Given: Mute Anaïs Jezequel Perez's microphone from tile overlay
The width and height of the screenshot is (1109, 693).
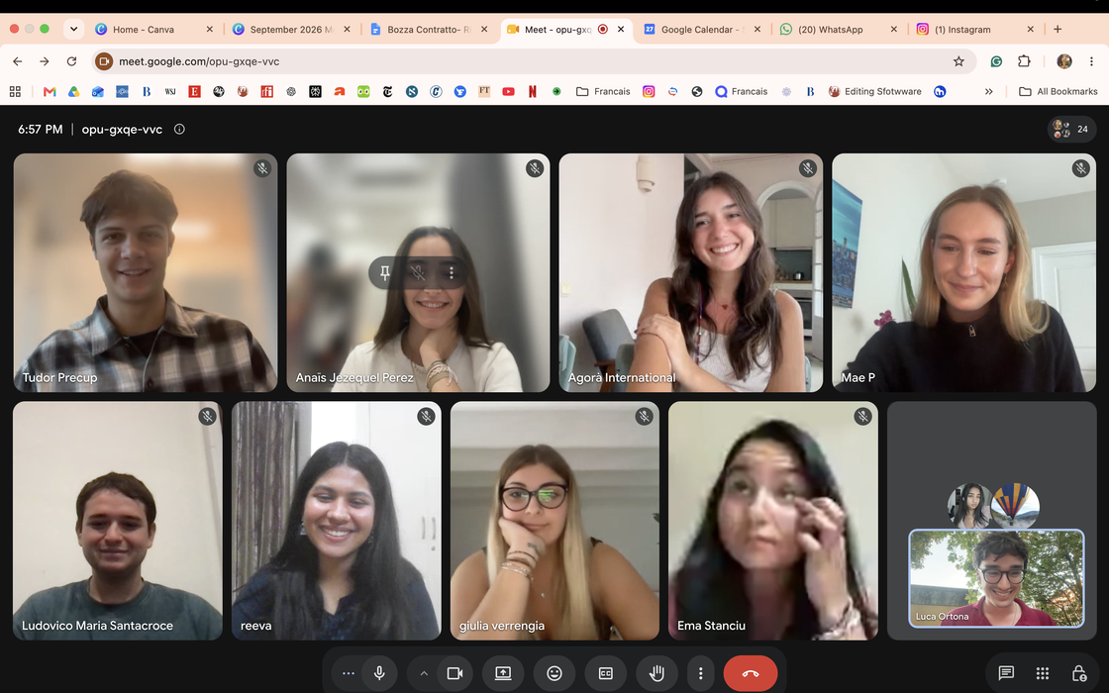Looking at the screenshot, I should point(418,272).
